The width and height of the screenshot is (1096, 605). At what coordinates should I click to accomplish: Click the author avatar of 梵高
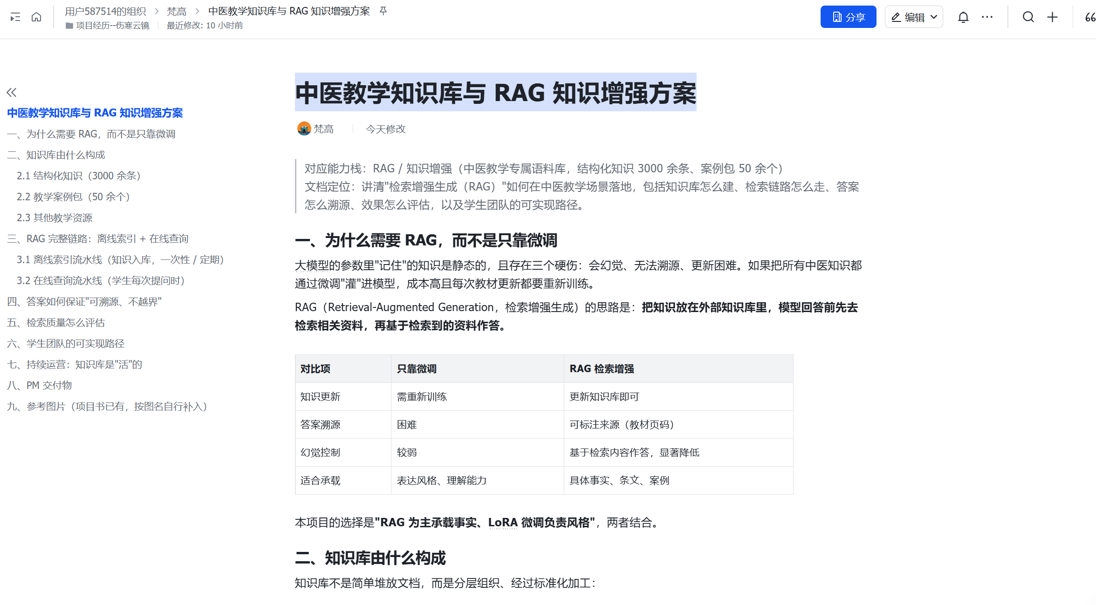(304, 129)
